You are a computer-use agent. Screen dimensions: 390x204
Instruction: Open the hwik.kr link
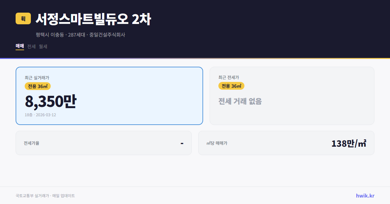[x=364, y=196]
